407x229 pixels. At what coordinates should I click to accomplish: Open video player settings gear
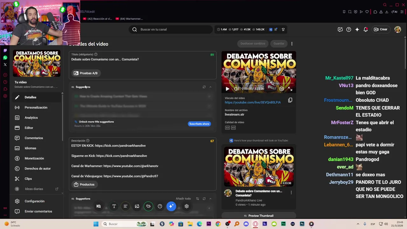click(282, 89)
